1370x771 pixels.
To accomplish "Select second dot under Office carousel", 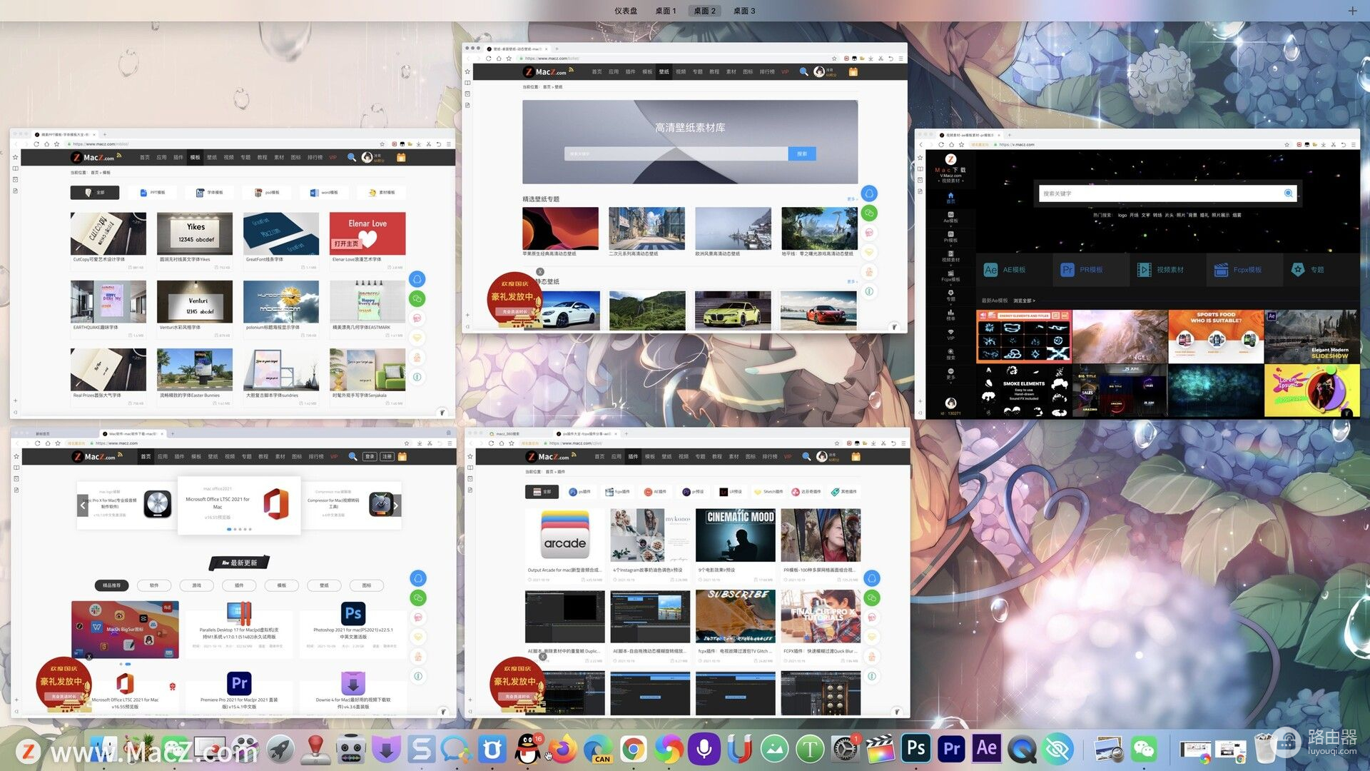I will [234, 529].
